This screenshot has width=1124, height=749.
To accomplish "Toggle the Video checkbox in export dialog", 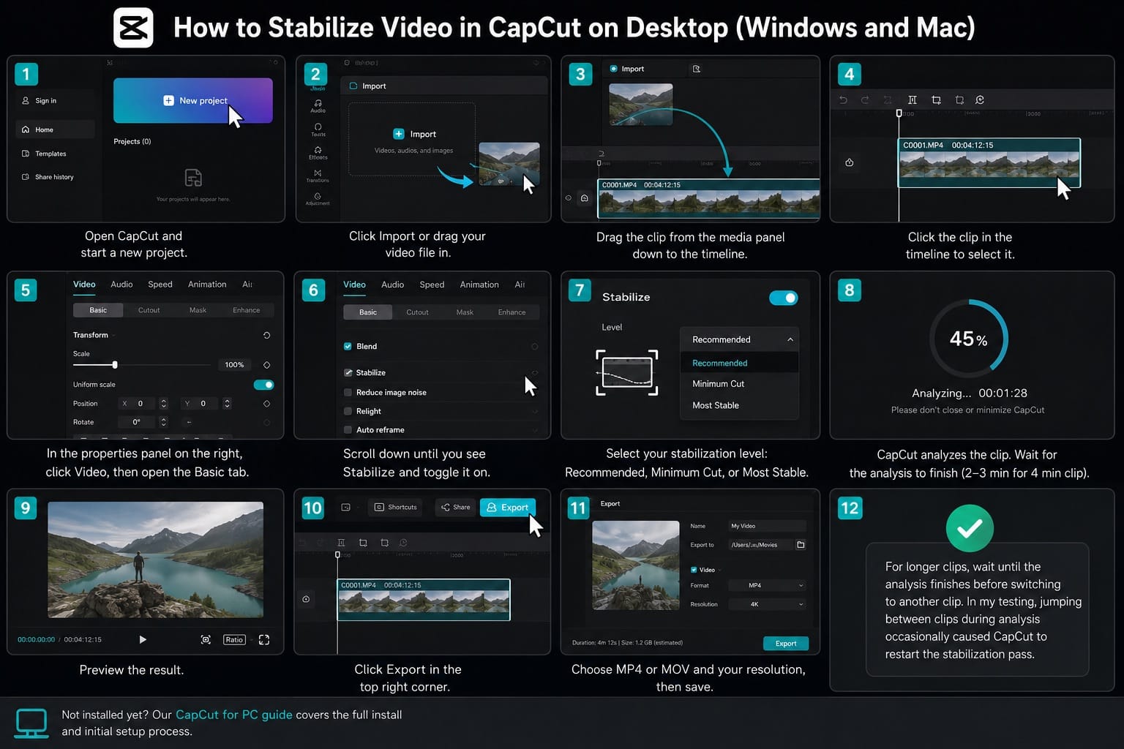I will 694,570.
